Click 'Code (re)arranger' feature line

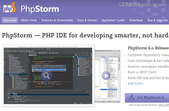[149, 61]
